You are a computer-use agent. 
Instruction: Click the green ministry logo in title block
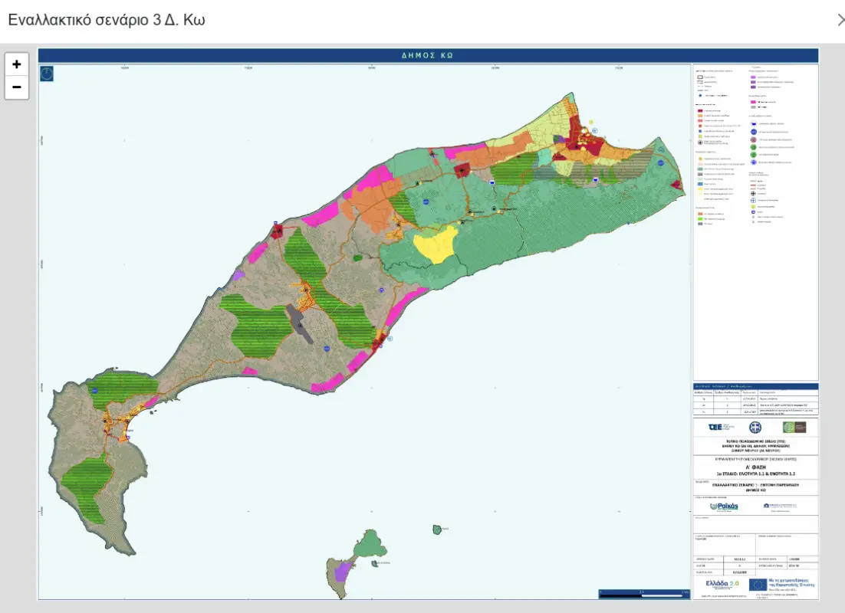pyautogui.click(x=794, y=427)
